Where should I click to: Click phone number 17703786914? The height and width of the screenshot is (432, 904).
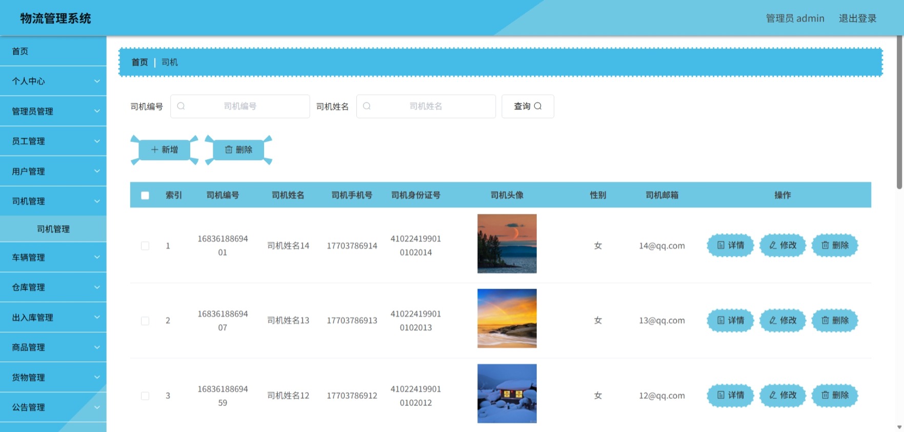click(x=352, y=246)
